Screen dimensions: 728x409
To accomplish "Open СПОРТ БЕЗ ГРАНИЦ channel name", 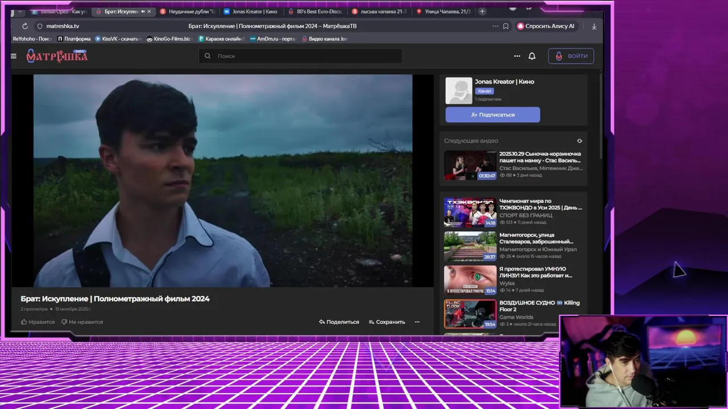I will [526, 215].
